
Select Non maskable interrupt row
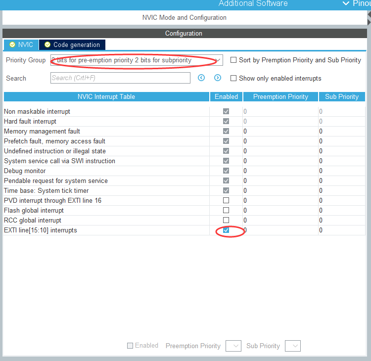click(x=185, y=111)
